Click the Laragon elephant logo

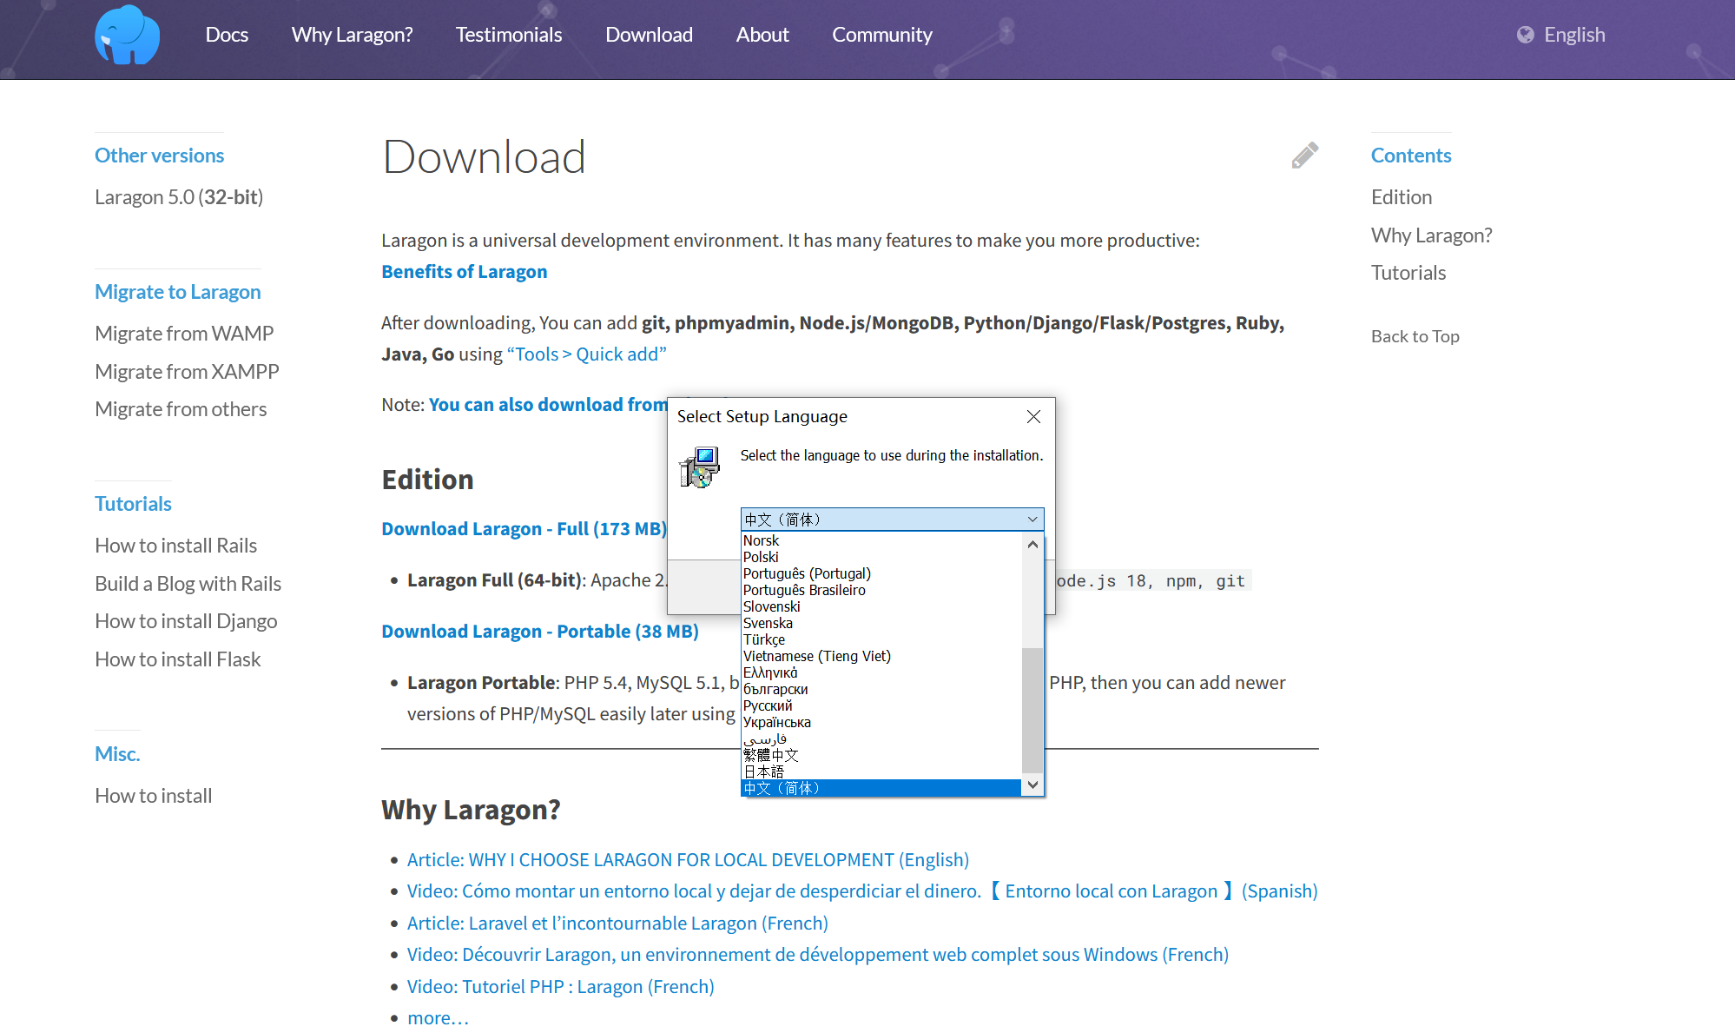click(128, 35)
